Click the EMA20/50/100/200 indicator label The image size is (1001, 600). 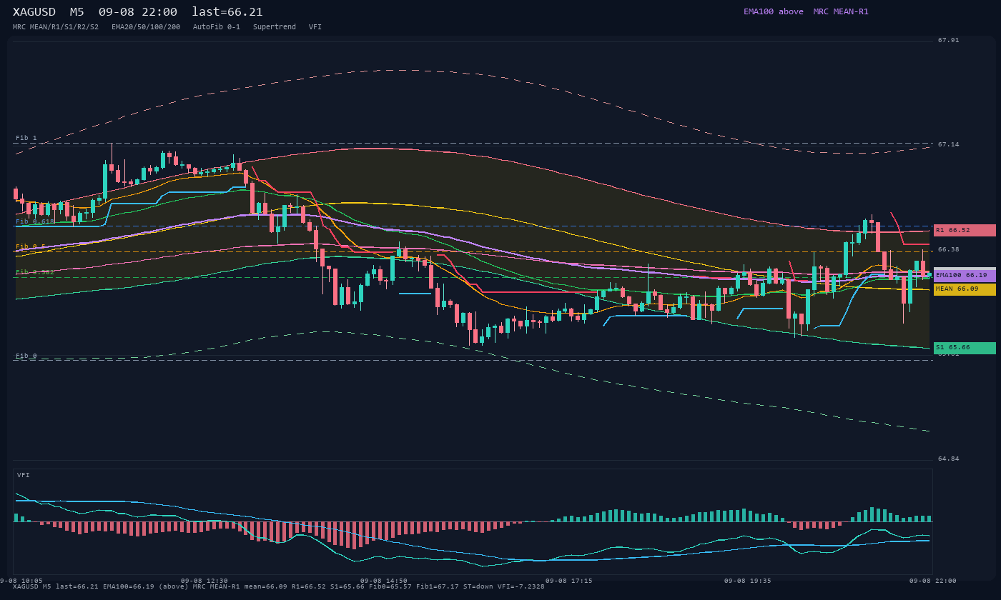[x=146, y=27]
